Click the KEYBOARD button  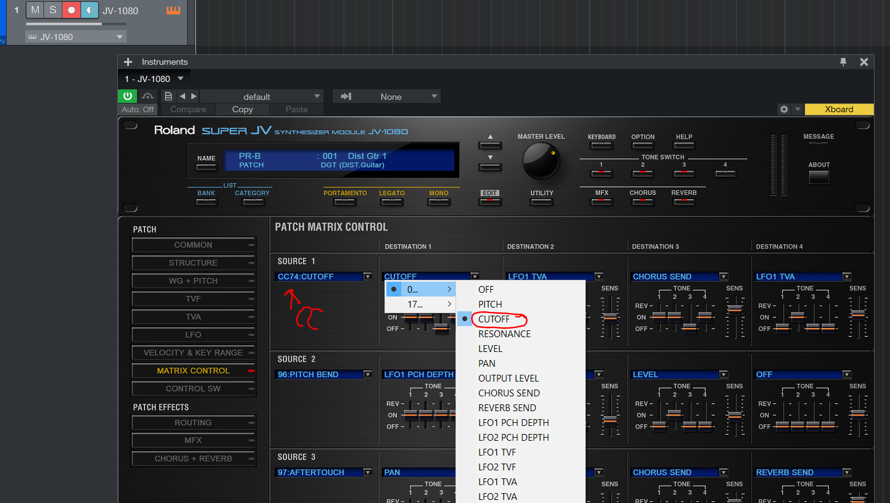coord(601,145)
